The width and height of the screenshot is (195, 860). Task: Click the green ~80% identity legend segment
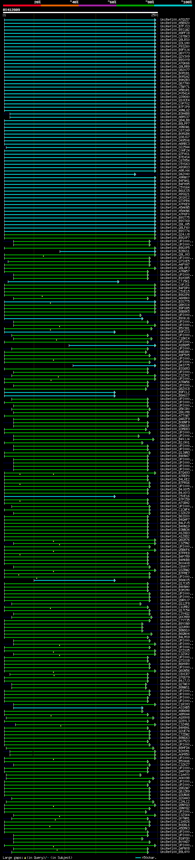[135, 5]
